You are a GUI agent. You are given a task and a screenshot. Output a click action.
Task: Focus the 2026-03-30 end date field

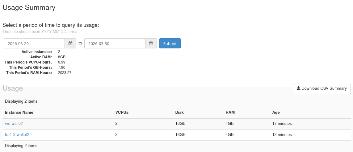click(115, 43)
